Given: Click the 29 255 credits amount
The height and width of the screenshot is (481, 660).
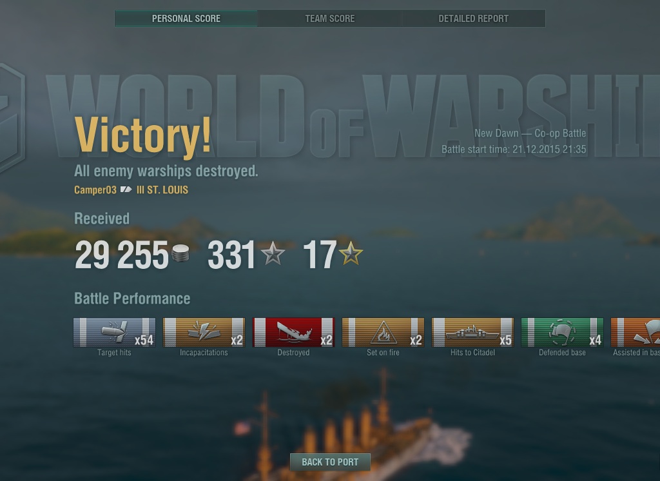Looking at the screenshot, I should pos(122,255).
